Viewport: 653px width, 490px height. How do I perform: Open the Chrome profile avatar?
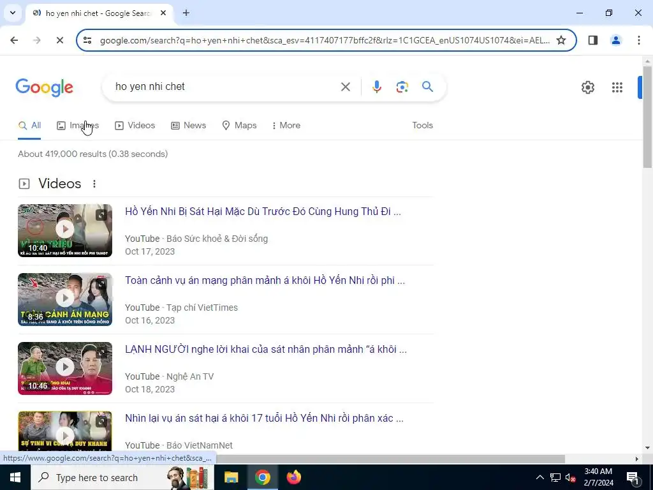click(615, 40)
